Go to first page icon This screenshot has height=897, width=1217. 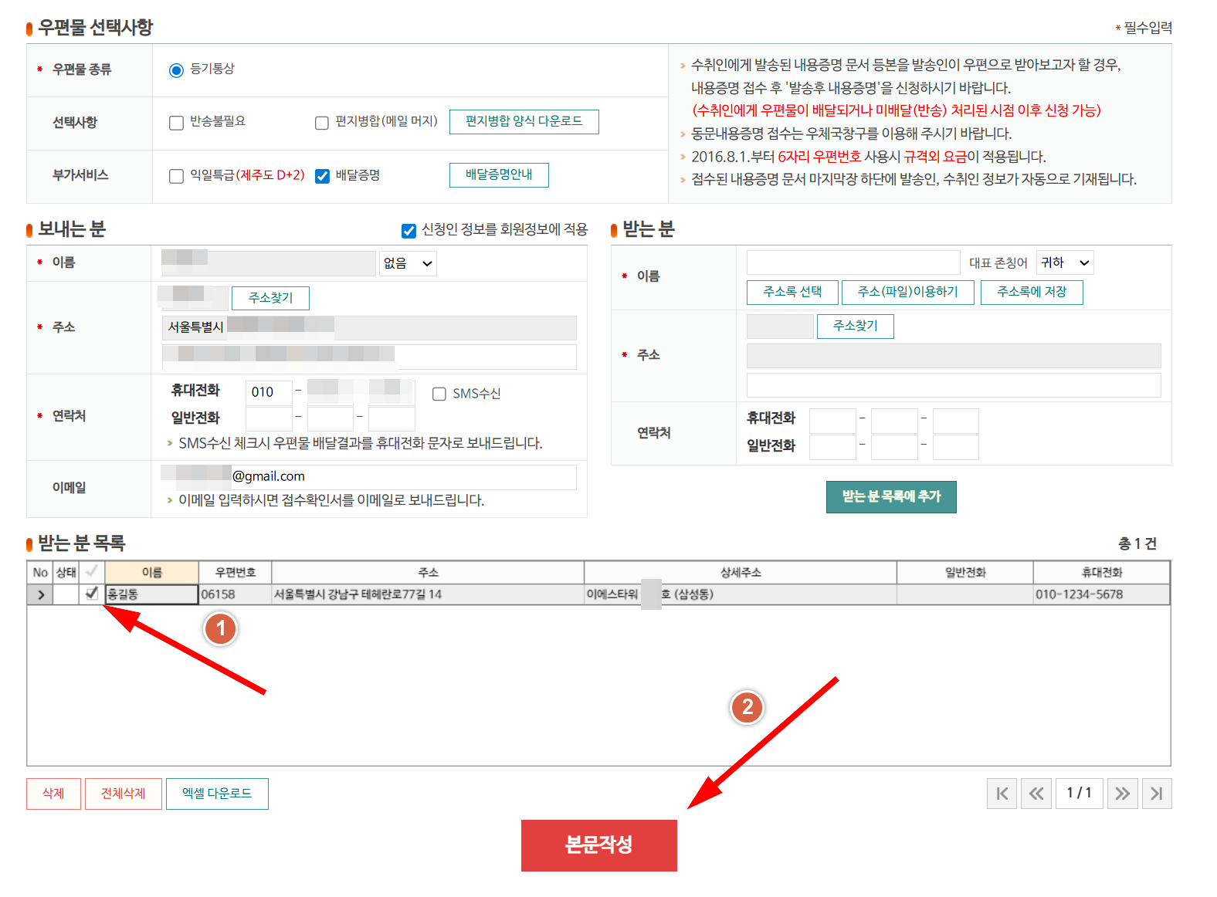click(1002, 794)
